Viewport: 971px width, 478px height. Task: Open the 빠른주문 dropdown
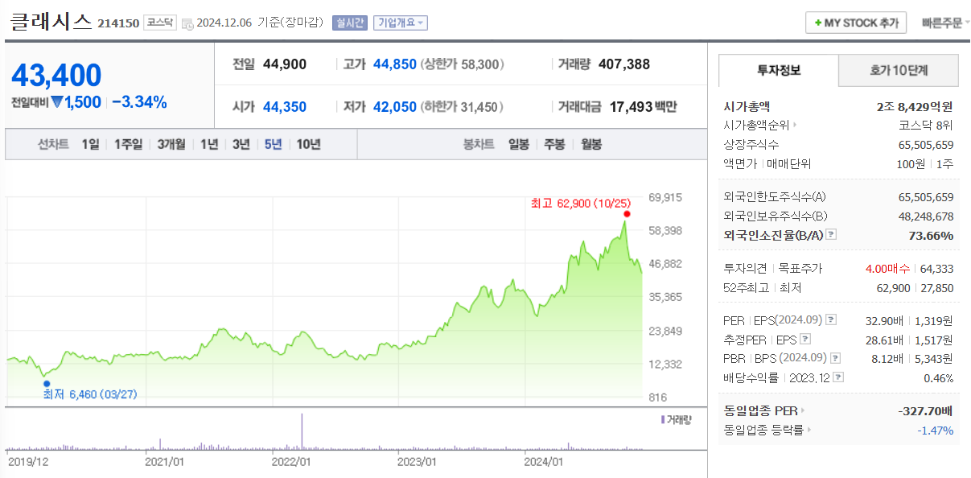pyautogui.click(x=945, y=23)
